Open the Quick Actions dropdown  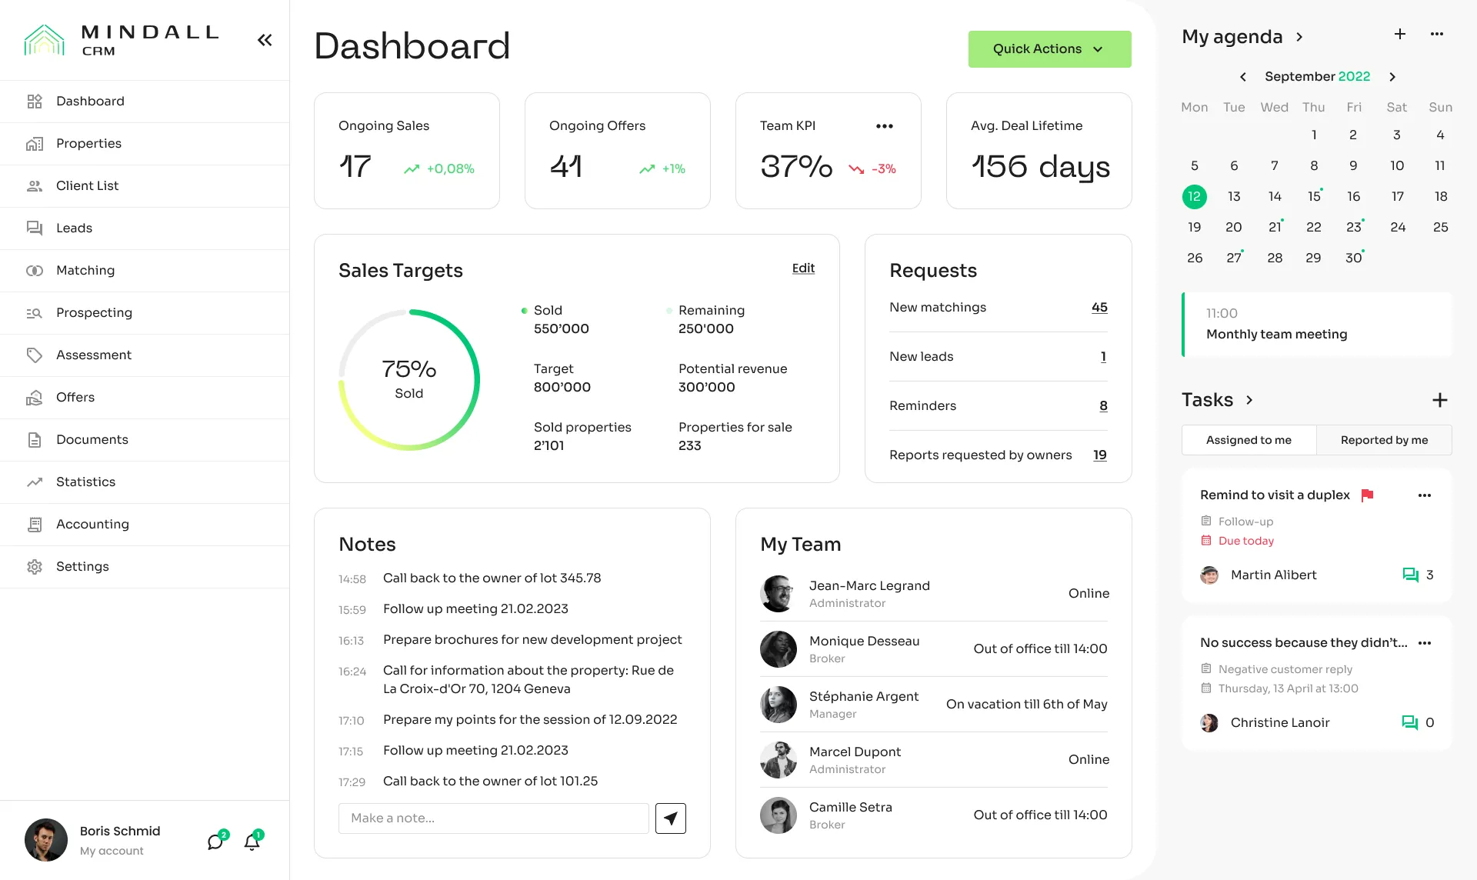click(x=1049, y=49)
